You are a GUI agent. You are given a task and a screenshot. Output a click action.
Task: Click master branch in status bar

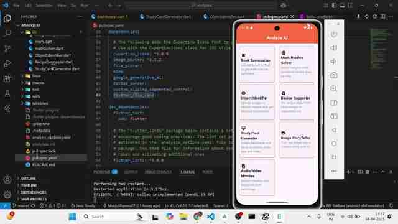21,206
